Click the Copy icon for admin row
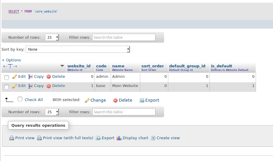Screen dimensions: 273x161 (30, 77)
